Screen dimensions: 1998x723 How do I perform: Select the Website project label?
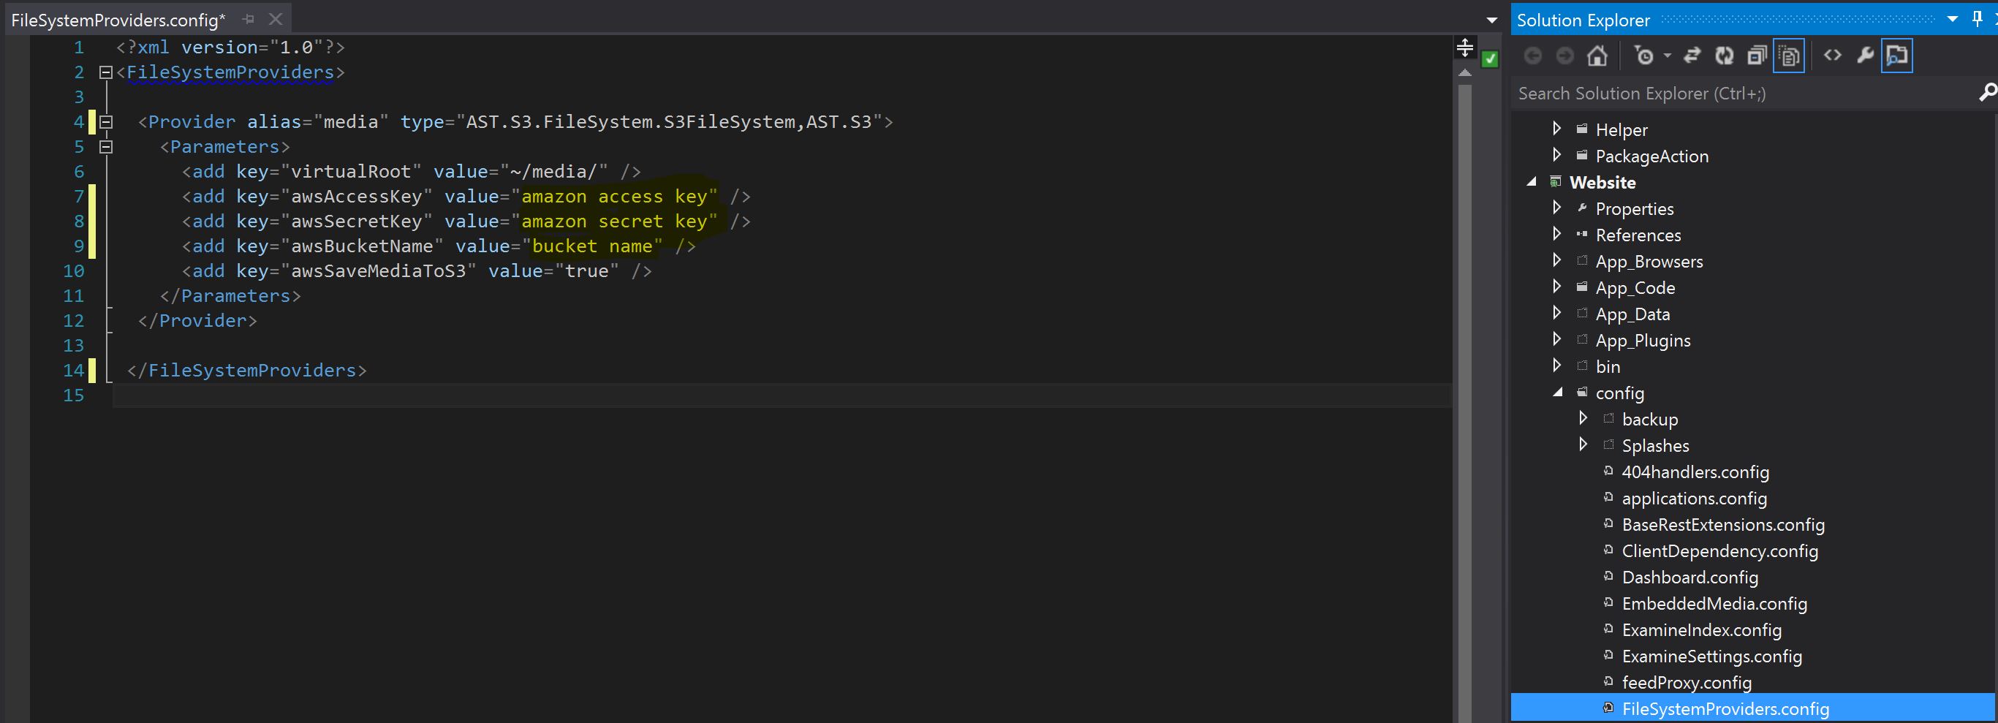coord(1602,182)
